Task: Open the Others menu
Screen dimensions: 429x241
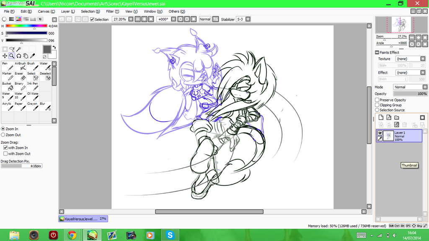Action: coord(177,11)
